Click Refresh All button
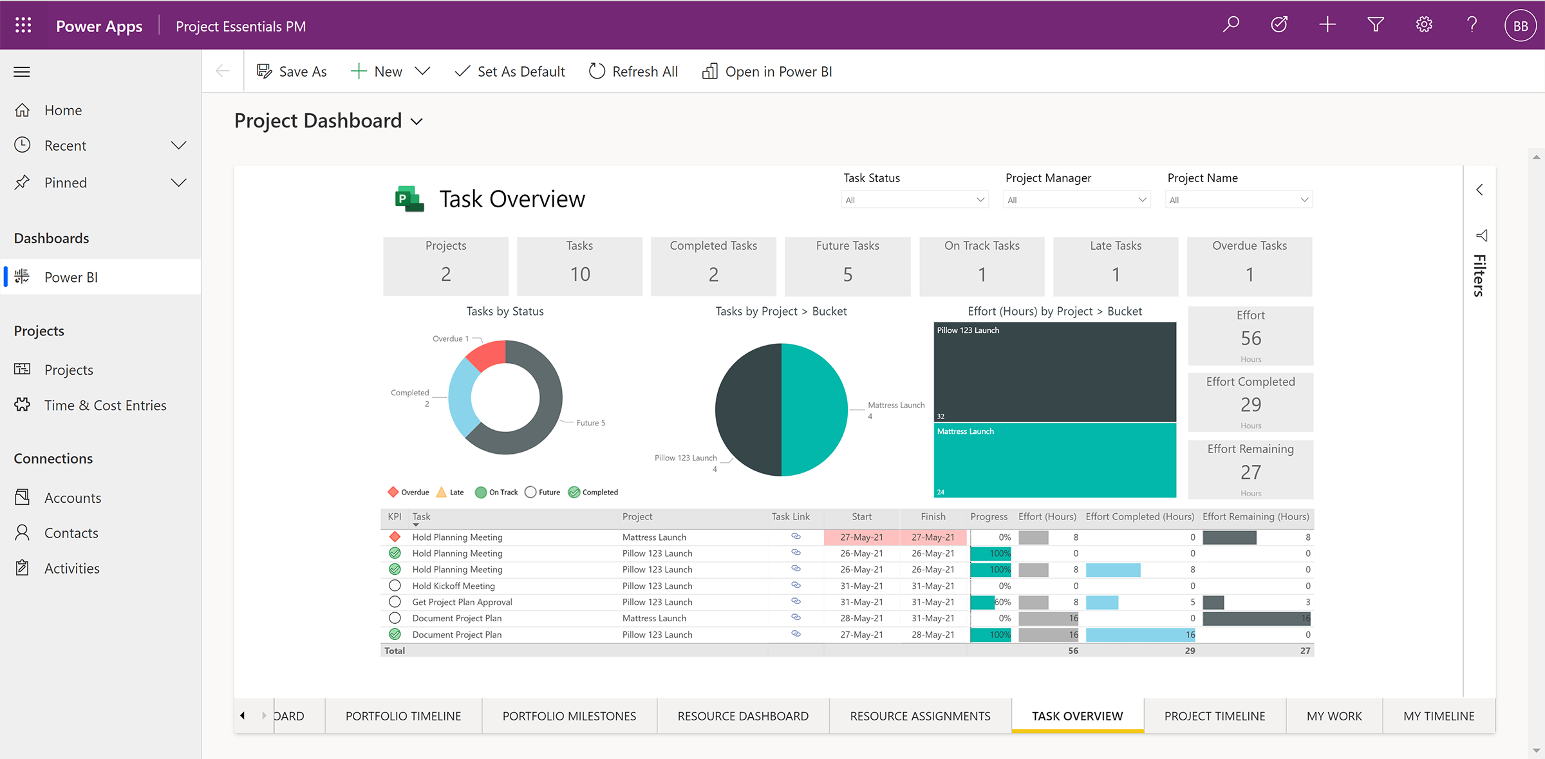The width and height of the screenshot is (1545, 759). tap(633, 71)
